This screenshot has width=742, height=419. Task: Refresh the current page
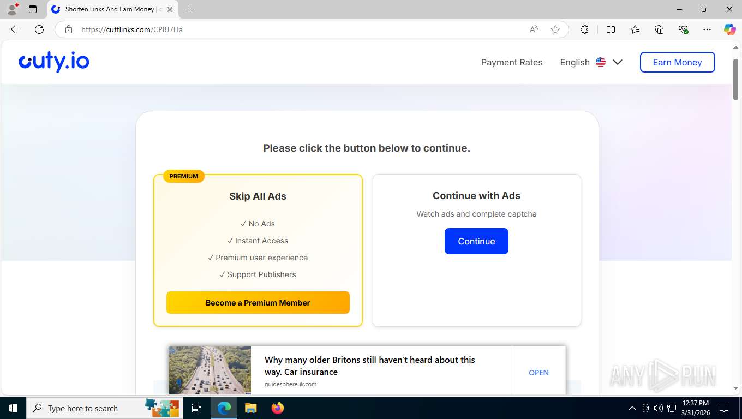coord(39,29)
